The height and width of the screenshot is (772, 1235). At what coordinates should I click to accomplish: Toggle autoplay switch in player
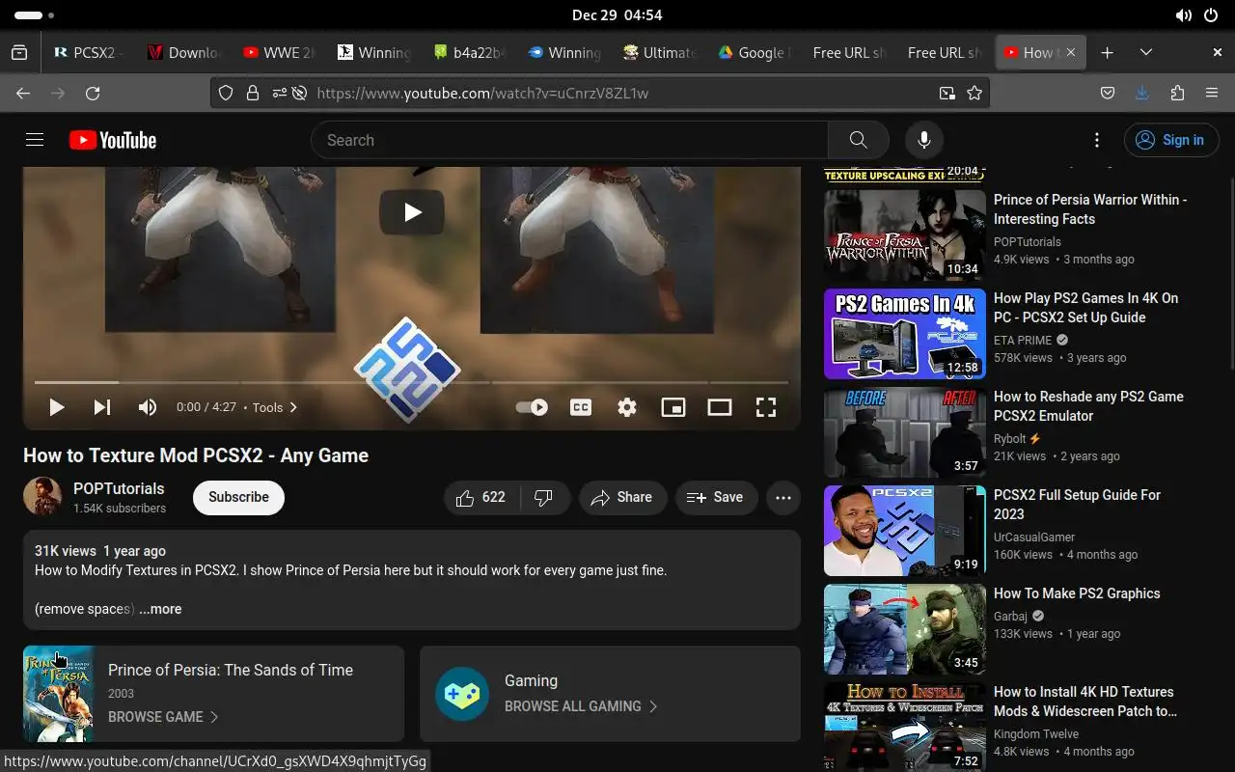(x=532, y=407)
